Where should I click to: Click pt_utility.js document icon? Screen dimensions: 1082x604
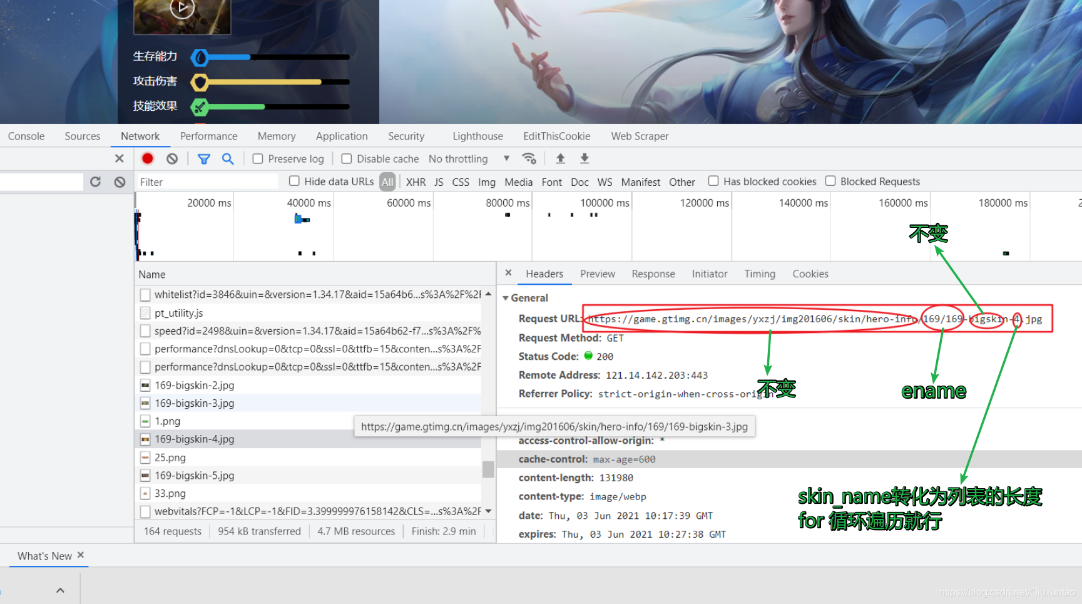pos(145,313)
